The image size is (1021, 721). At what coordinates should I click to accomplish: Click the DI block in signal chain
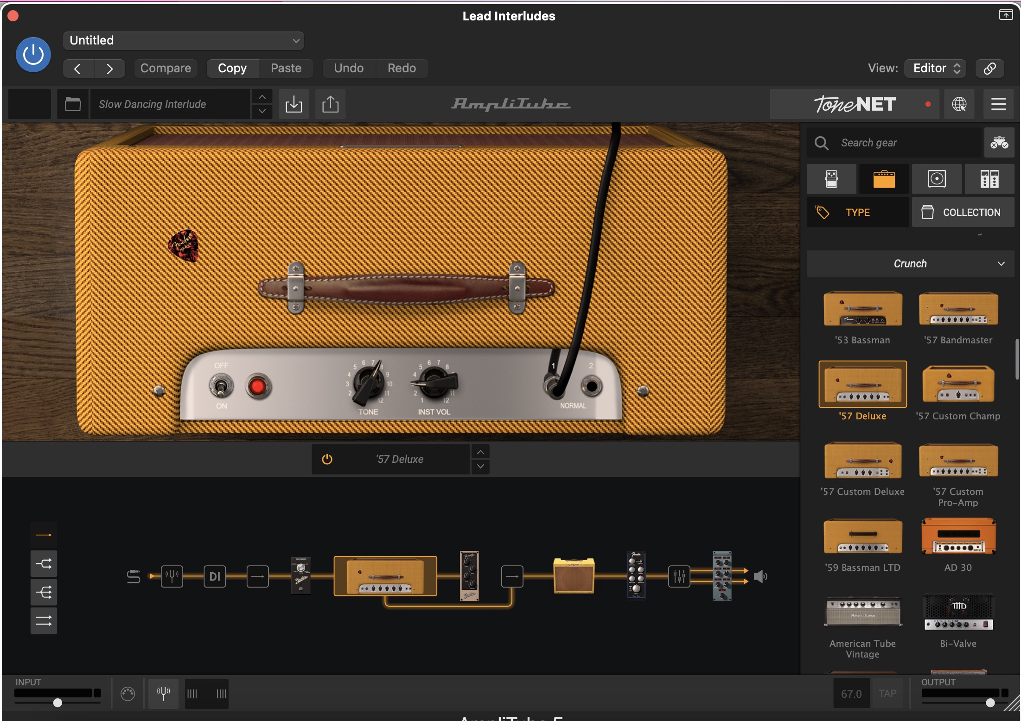click(215, 576)
